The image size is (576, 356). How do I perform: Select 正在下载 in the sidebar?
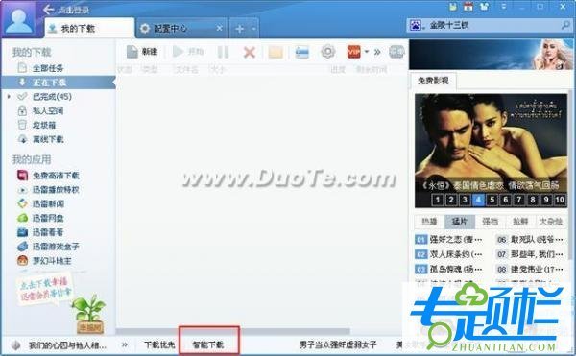click(x=59, y=83)
